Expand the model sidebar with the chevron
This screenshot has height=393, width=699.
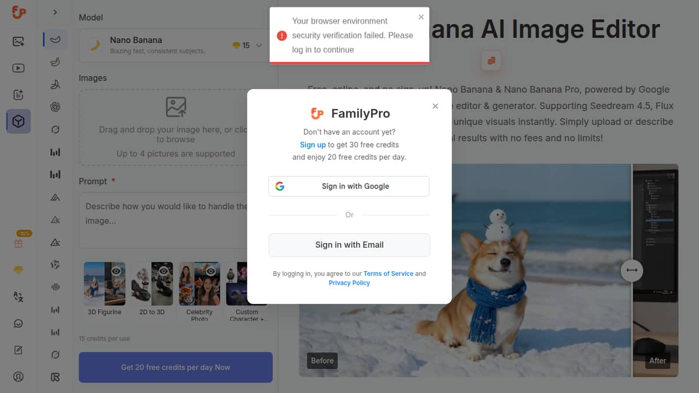55,12
